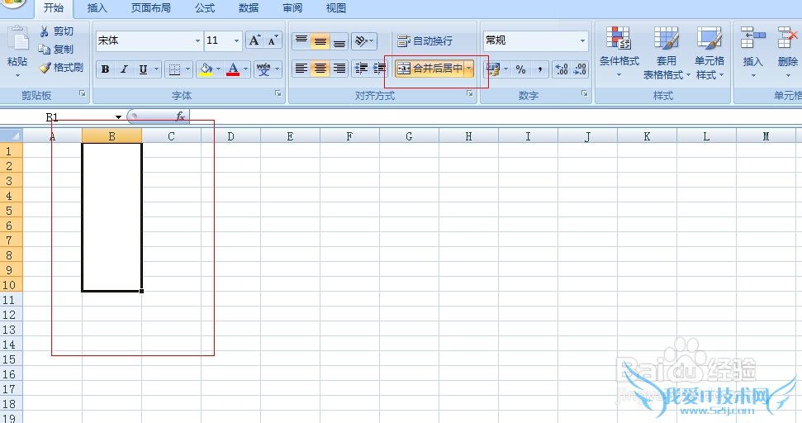Image resolution: width=802 pixels, height=423 pixels.
Task: Open the Alignment (对齐方式) dialog launcher
Action: point(469,93)
